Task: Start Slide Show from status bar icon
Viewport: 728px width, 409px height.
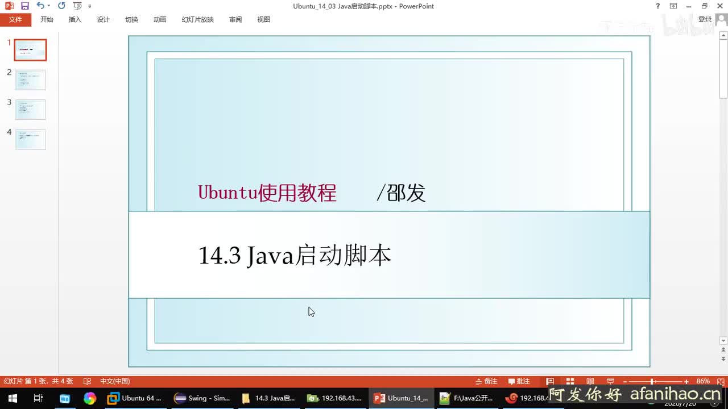Action: [610, 381]
